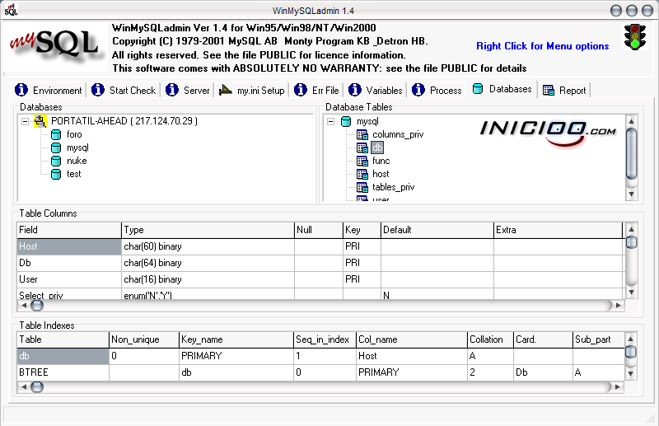Open the Report tab
The width and height of the screenshot is (659, 426).
click(564, 90)
